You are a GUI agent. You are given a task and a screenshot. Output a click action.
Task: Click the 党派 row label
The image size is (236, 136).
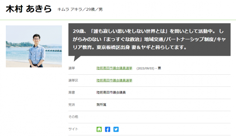tap(71, 105)
